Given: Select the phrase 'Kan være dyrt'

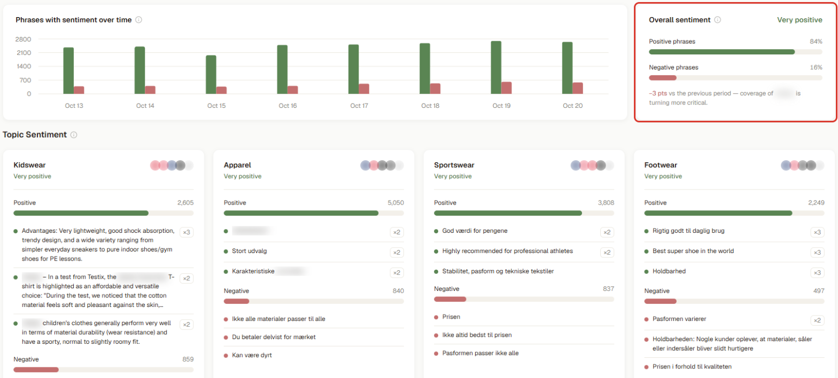Looking at the screenshot, I should click(x=252, y=355).
